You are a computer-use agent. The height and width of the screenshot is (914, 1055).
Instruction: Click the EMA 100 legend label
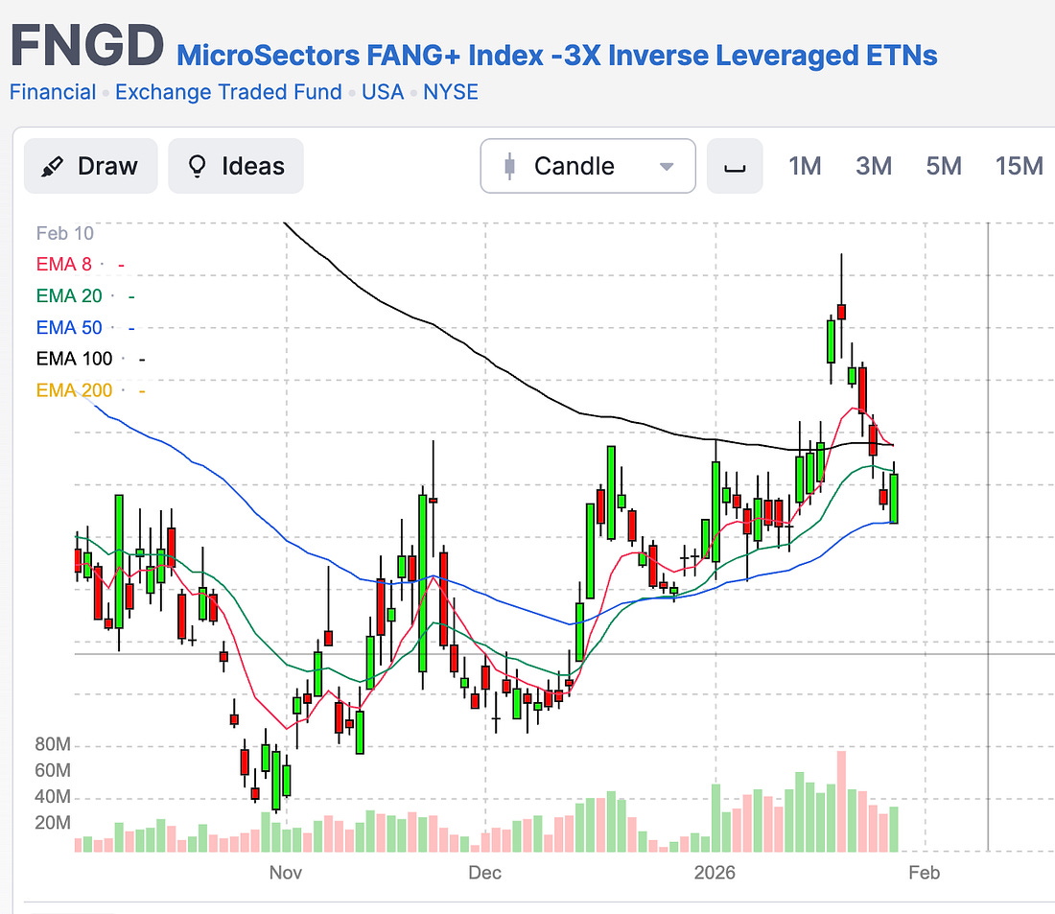tap(74, 359)
